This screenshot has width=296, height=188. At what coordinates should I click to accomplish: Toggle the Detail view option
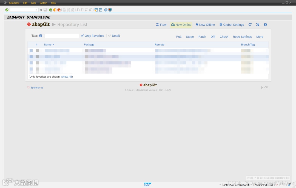pos(114,36)
